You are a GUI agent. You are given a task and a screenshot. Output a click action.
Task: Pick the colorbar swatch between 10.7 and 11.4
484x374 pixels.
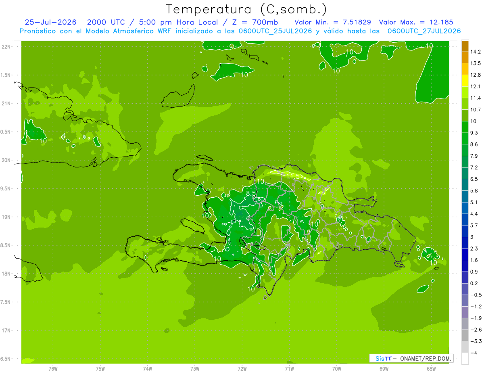click(465, 104)
